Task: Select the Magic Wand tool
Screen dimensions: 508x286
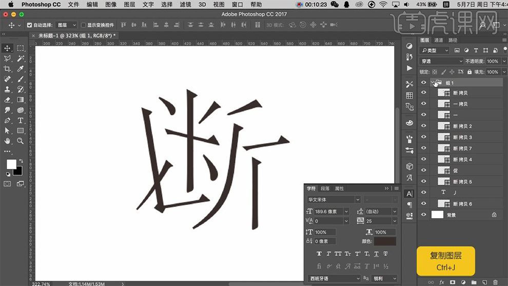Action: [x=21, y=59]
